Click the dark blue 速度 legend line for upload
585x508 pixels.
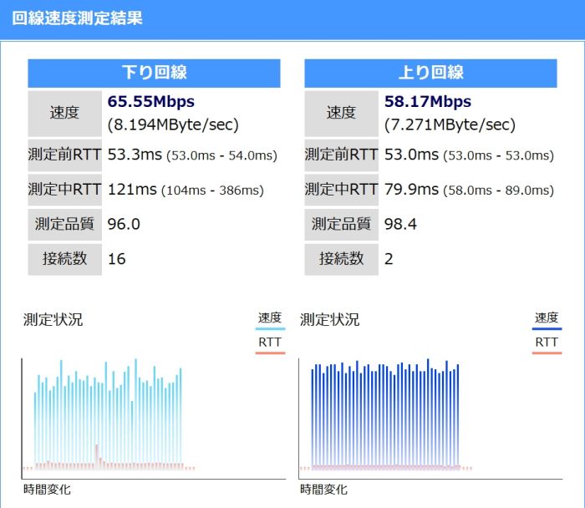[547, 329]
